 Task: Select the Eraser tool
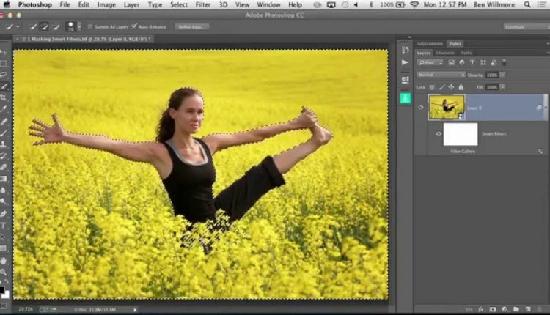tap(4, 167)
